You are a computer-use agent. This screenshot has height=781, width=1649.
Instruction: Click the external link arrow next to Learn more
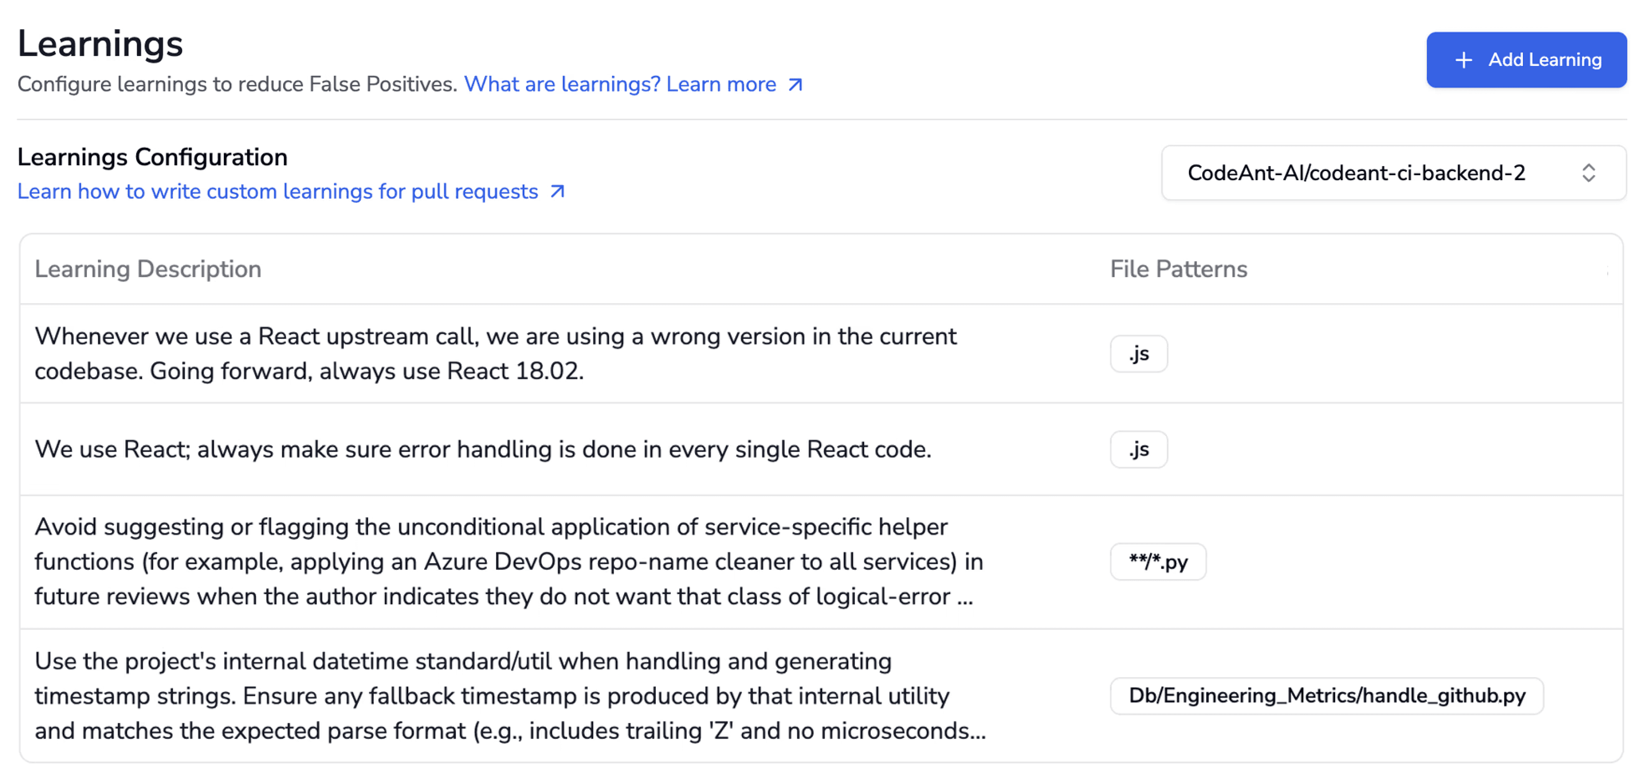click(x=794, y=84)
